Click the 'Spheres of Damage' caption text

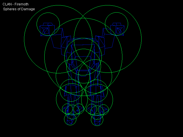pyautogui.click(x=19, y=9)
